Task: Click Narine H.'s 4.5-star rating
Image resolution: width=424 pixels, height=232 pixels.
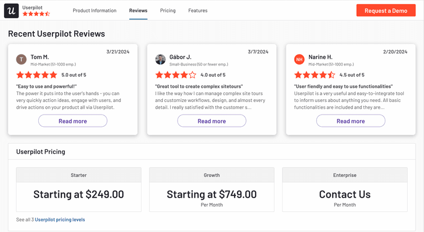Action: pyautogui.click(x=315, y=75)
